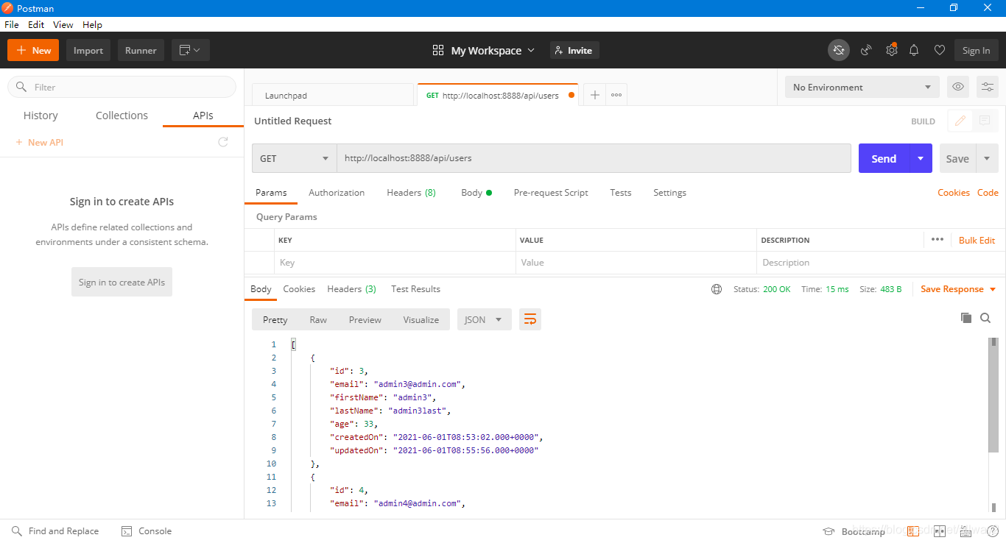
Task: Switch to the History sidebar tab
Action: (41, 116)
